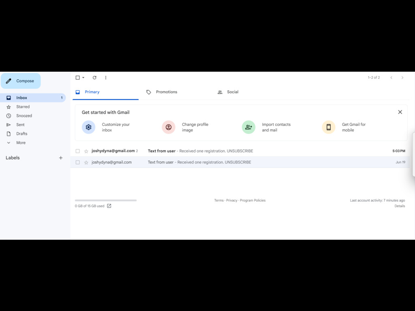Click the Compose pencil button
This screenshot has width=415, height=311.
tap(21, 81)
